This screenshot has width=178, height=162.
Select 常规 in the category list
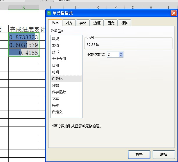pos(66,39)
